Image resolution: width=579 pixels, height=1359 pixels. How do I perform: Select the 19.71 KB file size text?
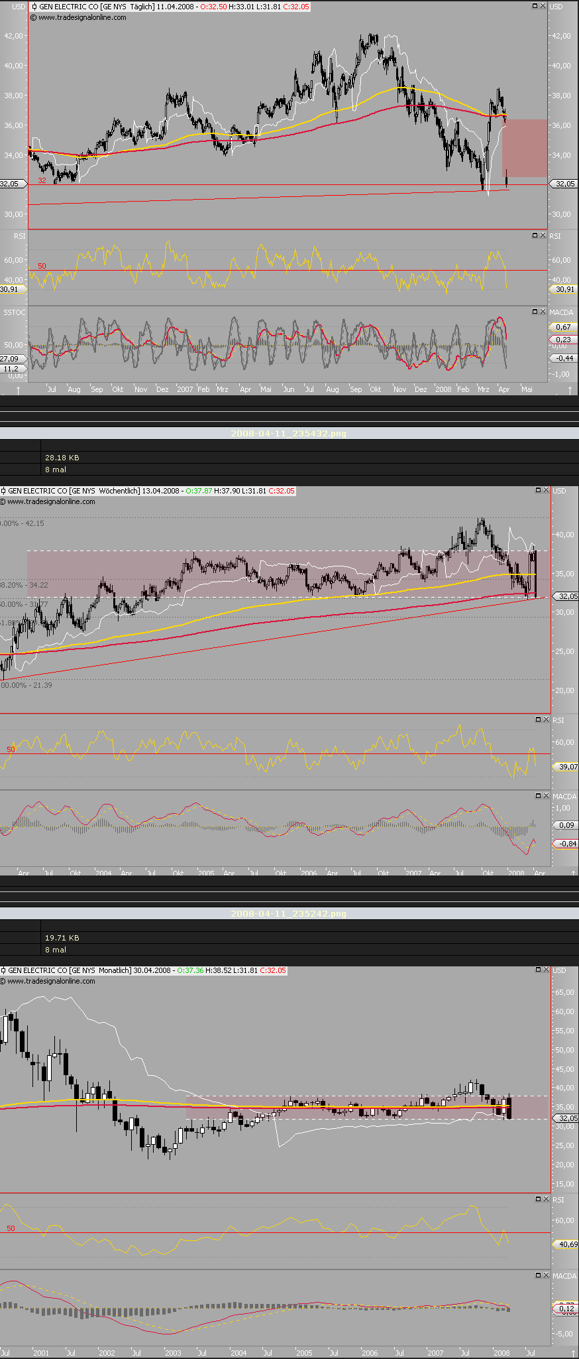(x=62, y=938)
